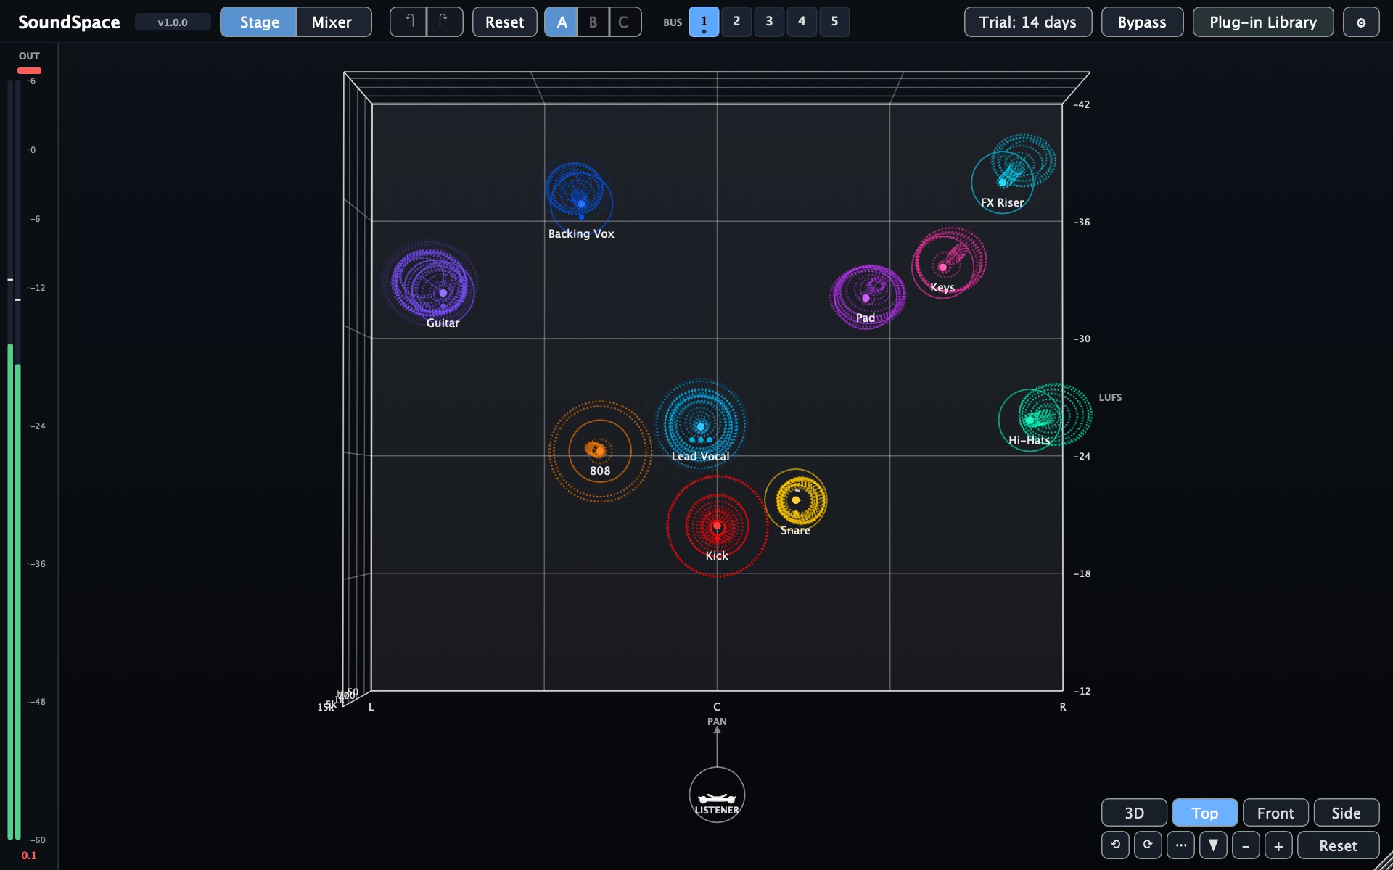Viewport: 1393px width, 870px height.
Task: Rotate the view clockwise
Action: pos(1148,845)
